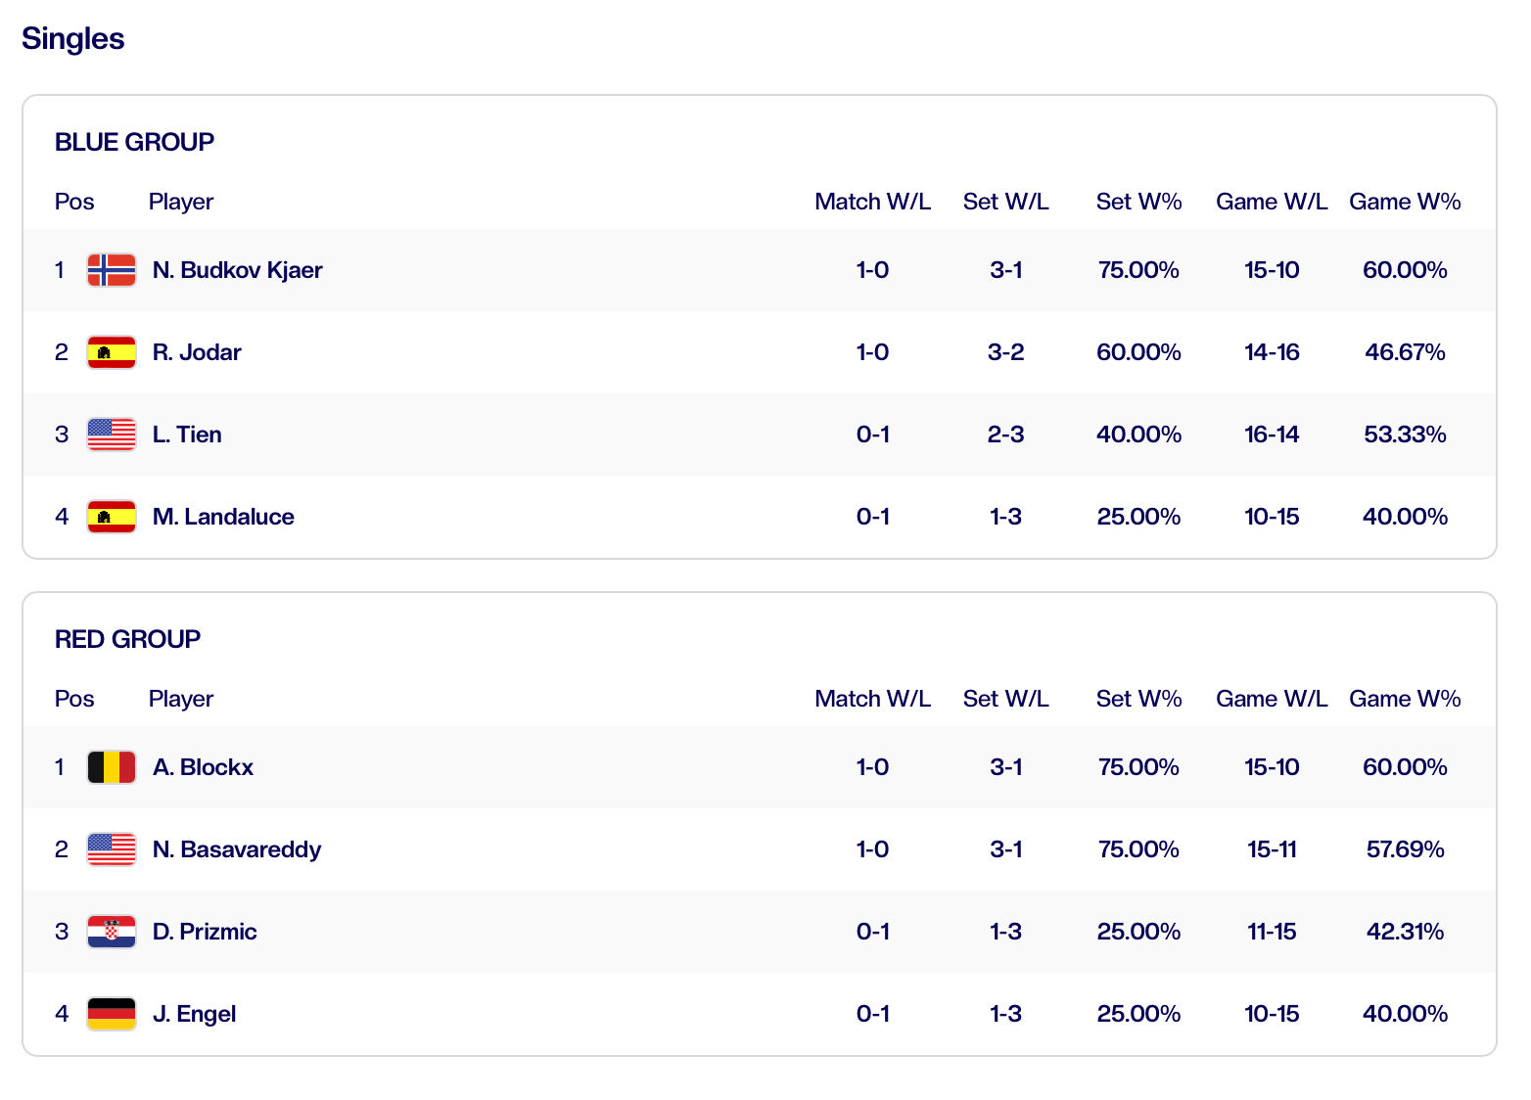The width and height of the screenshot is (1531, 1100).
Task: Click Blue Group Set W% column header
Action: pos(1138,202)
